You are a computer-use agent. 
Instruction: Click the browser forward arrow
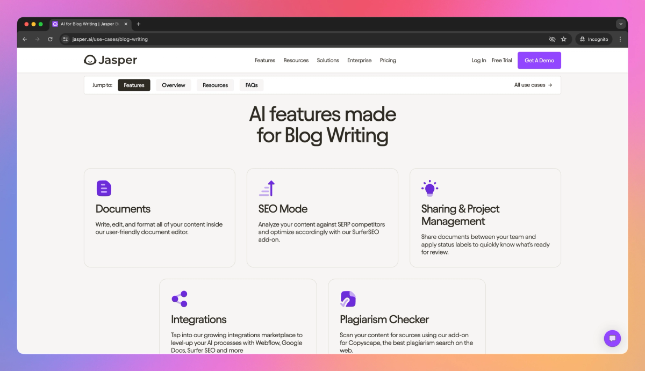click(38, 39)
